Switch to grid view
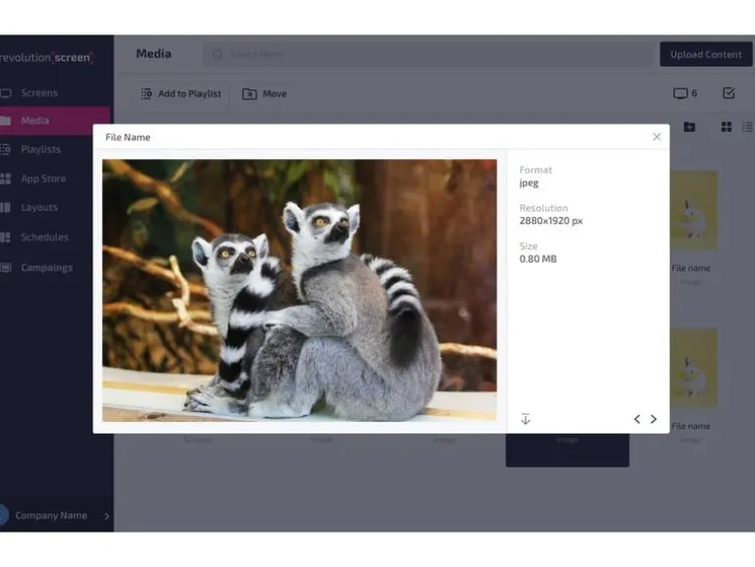The image size is (755, 567). coord(727,127)
